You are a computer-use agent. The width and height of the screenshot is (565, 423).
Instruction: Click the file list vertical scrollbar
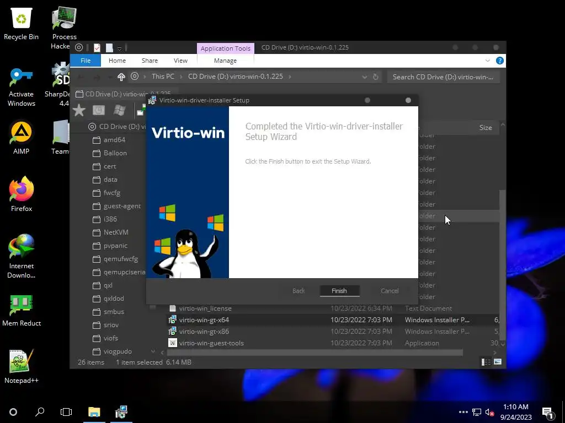pyautogui.click(x=503, y=266)
